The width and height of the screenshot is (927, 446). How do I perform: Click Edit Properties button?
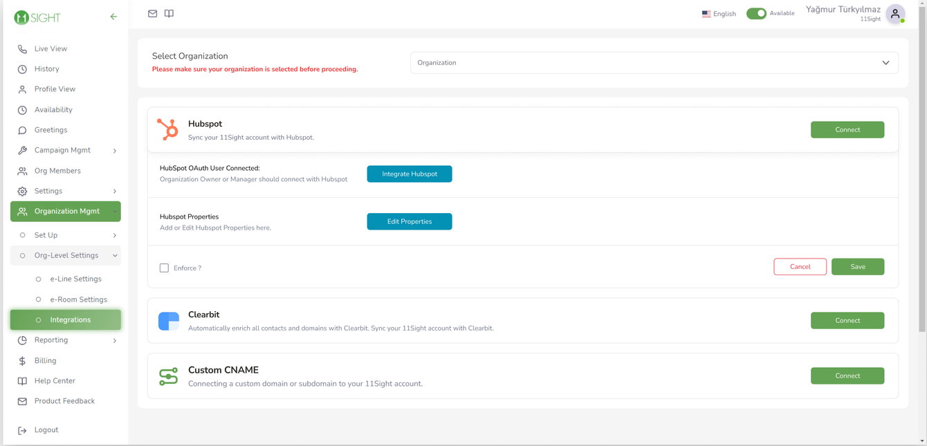410,221
